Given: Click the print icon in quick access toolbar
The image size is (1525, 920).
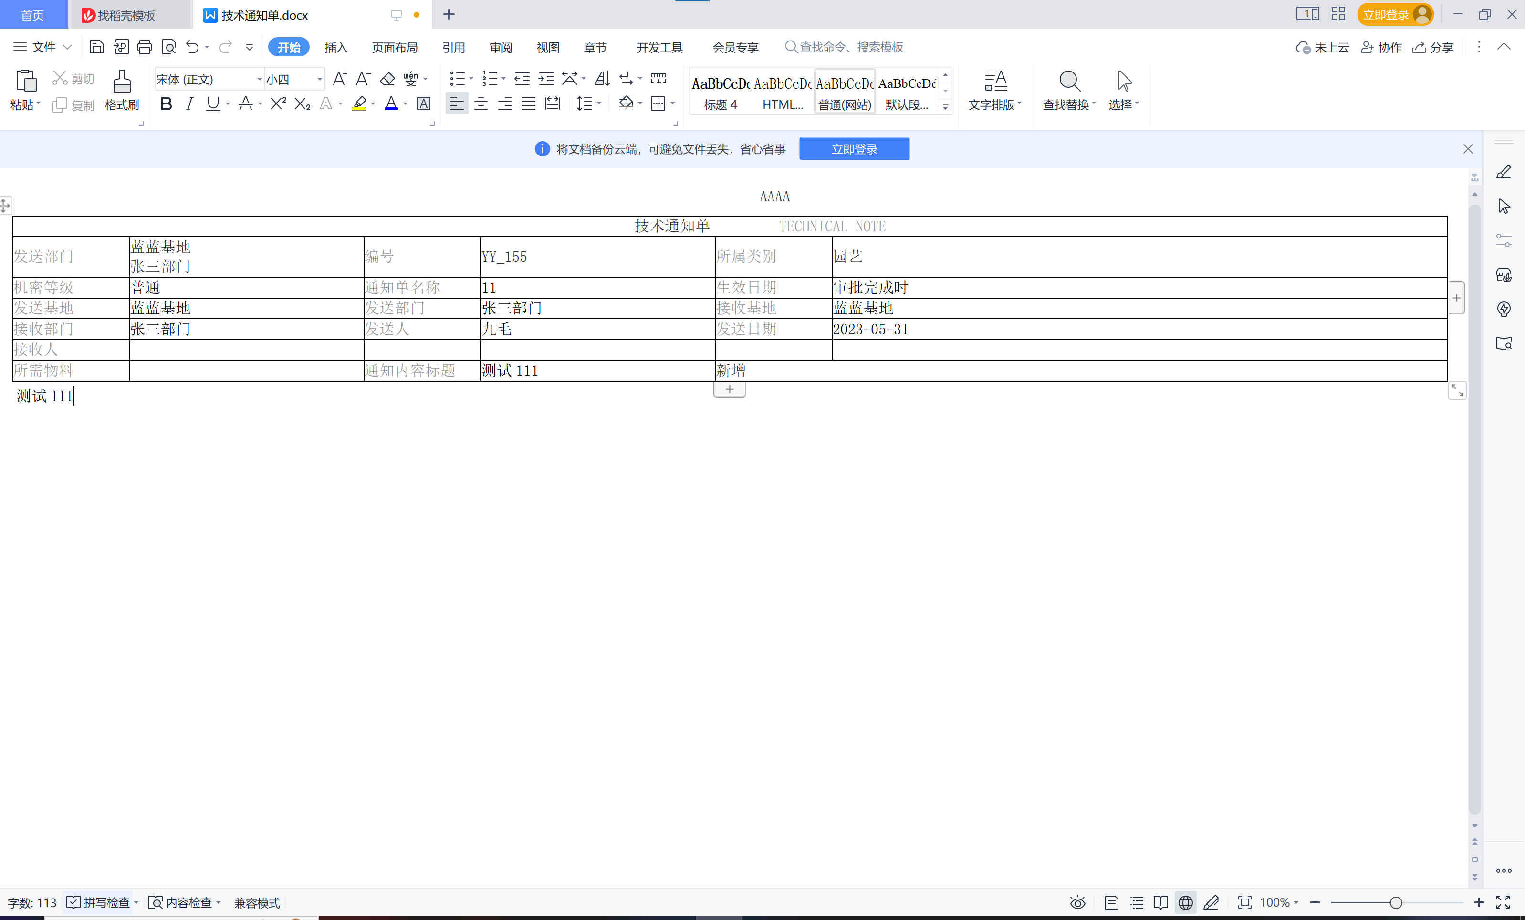Looking at the screenshot, I should click(x=145, y=46).
